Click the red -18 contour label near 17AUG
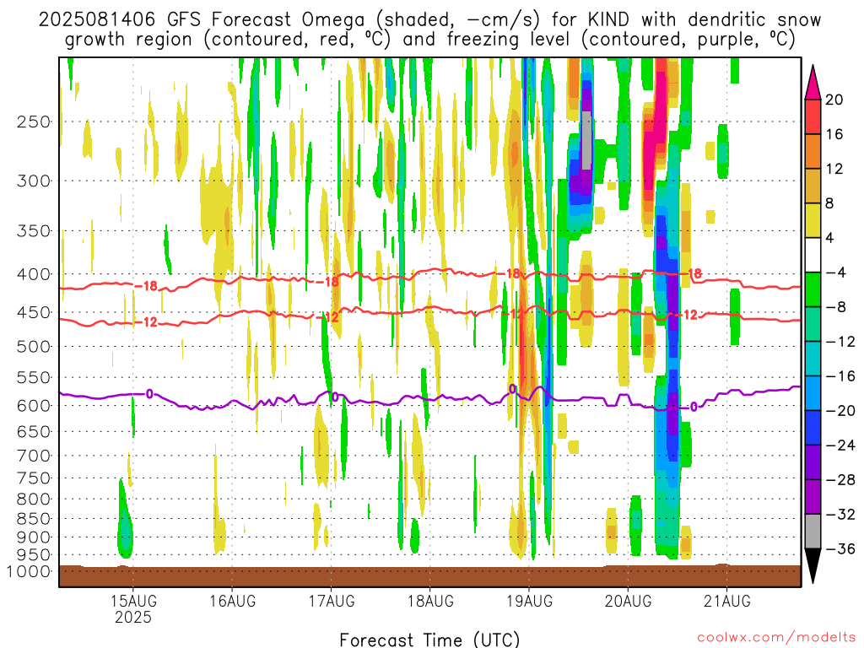Image resolution: width=864 pixels, height=648 pixels. (327, 282)
